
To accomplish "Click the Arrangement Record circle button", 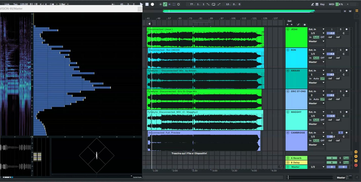I will click(152, 4).
